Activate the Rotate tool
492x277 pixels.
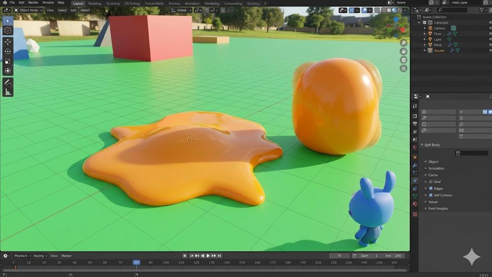(x=8, y=51)
